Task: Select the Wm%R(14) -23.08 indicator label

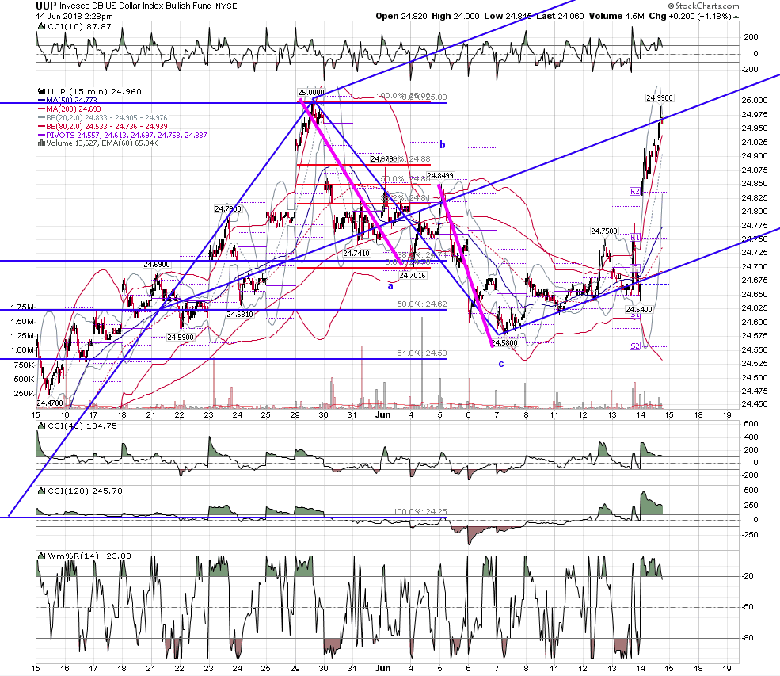Action: tap(89, 556)
